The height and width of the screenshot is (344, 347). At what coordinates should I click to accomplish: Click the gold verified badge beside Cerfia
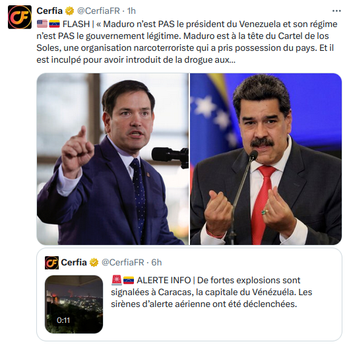(x=69, y=11)
